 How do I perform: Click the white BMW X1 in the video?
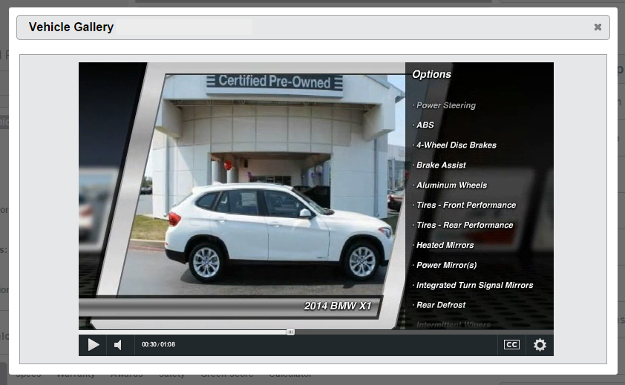click(279, 231)
